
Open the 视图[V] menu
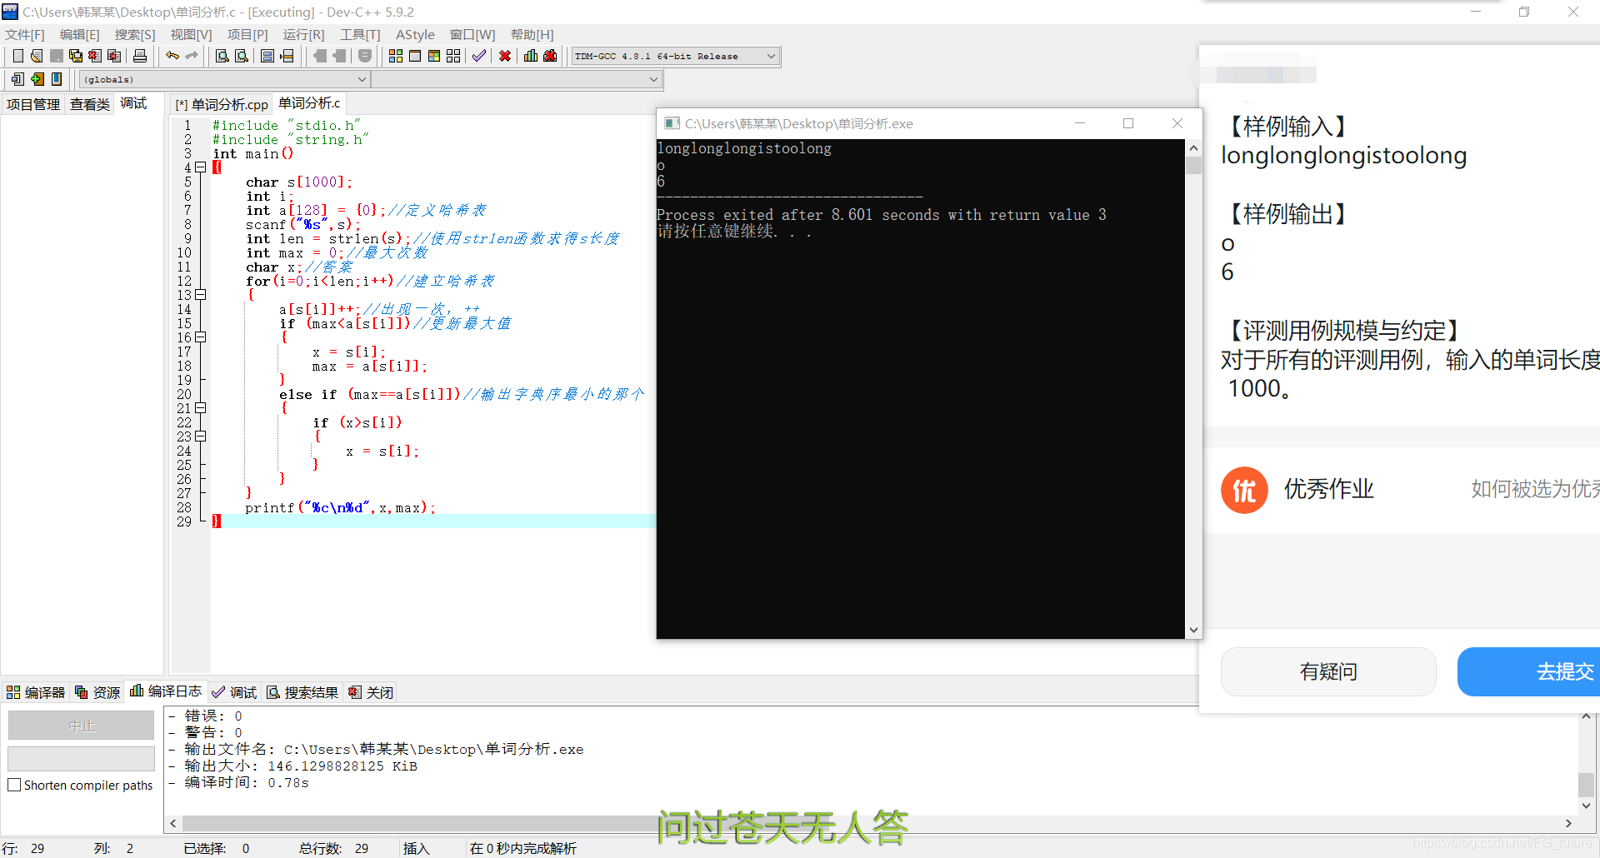tap(191, 34)
